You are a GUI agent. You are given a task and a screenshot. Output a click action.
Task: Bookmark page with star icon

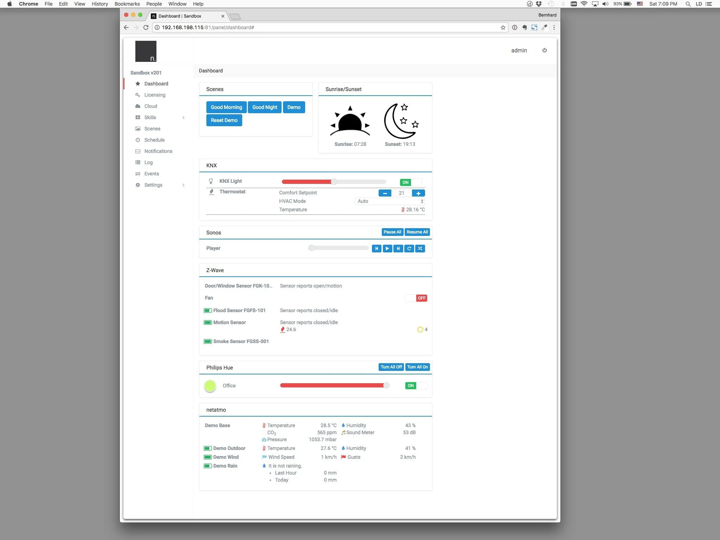click(503, 27)
